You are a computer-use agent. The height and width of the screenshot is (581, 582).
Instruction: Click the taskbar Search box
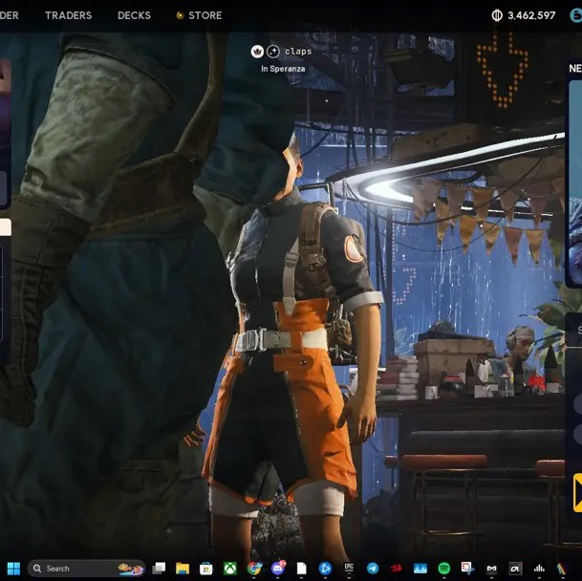coord(86,568)
